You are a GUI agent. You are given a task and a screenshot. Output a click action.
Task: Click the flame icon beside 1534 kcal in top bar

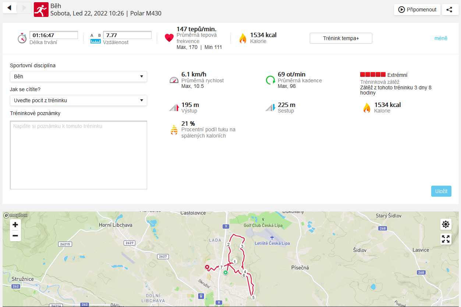coord(243,38)
